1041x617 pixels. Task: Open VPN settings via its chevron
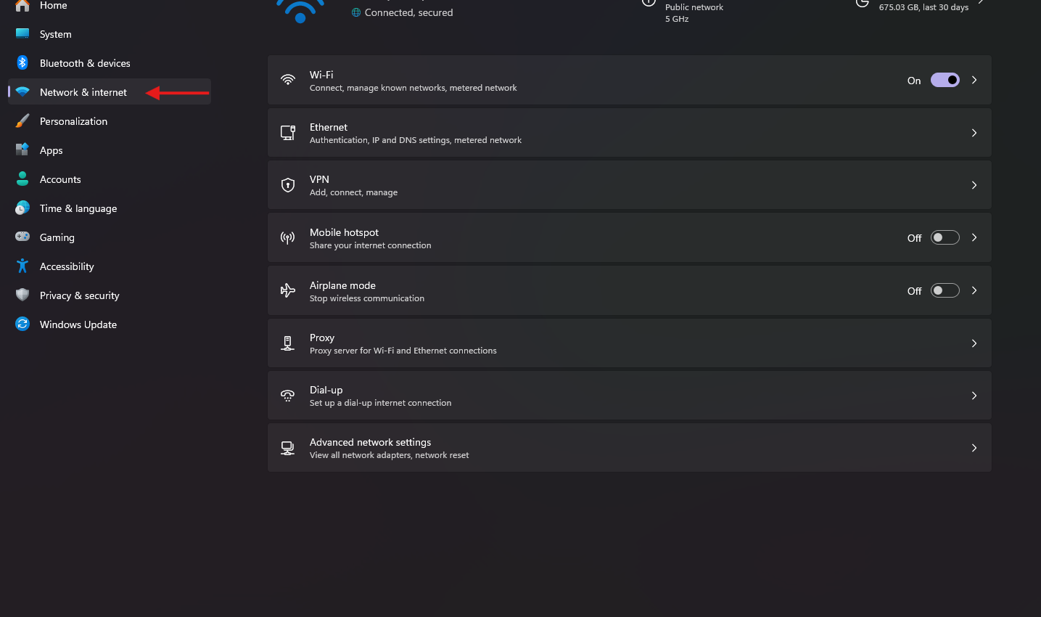(x=974, y=184)
